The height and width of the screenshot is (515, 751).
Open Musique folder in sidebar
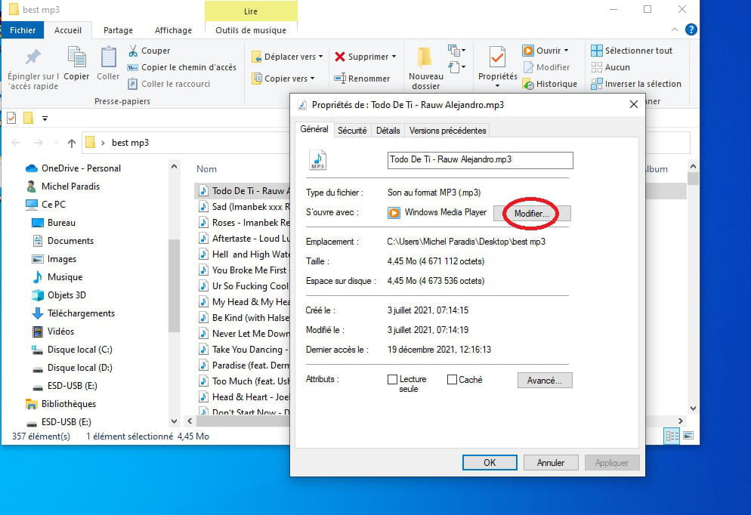tap(57, 277)
